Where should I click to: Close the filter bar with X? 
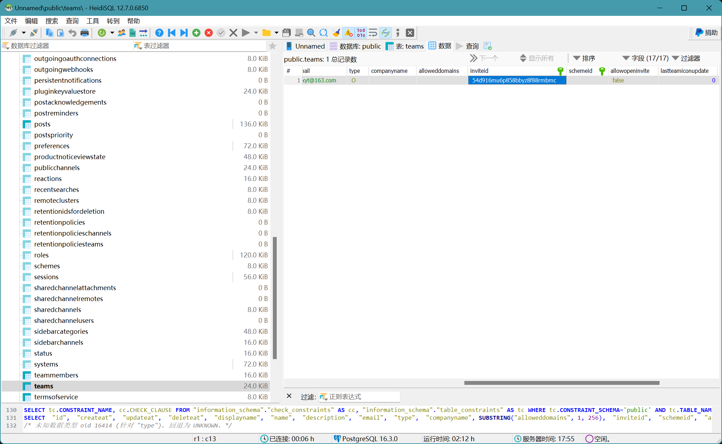(x=289, y=396)
